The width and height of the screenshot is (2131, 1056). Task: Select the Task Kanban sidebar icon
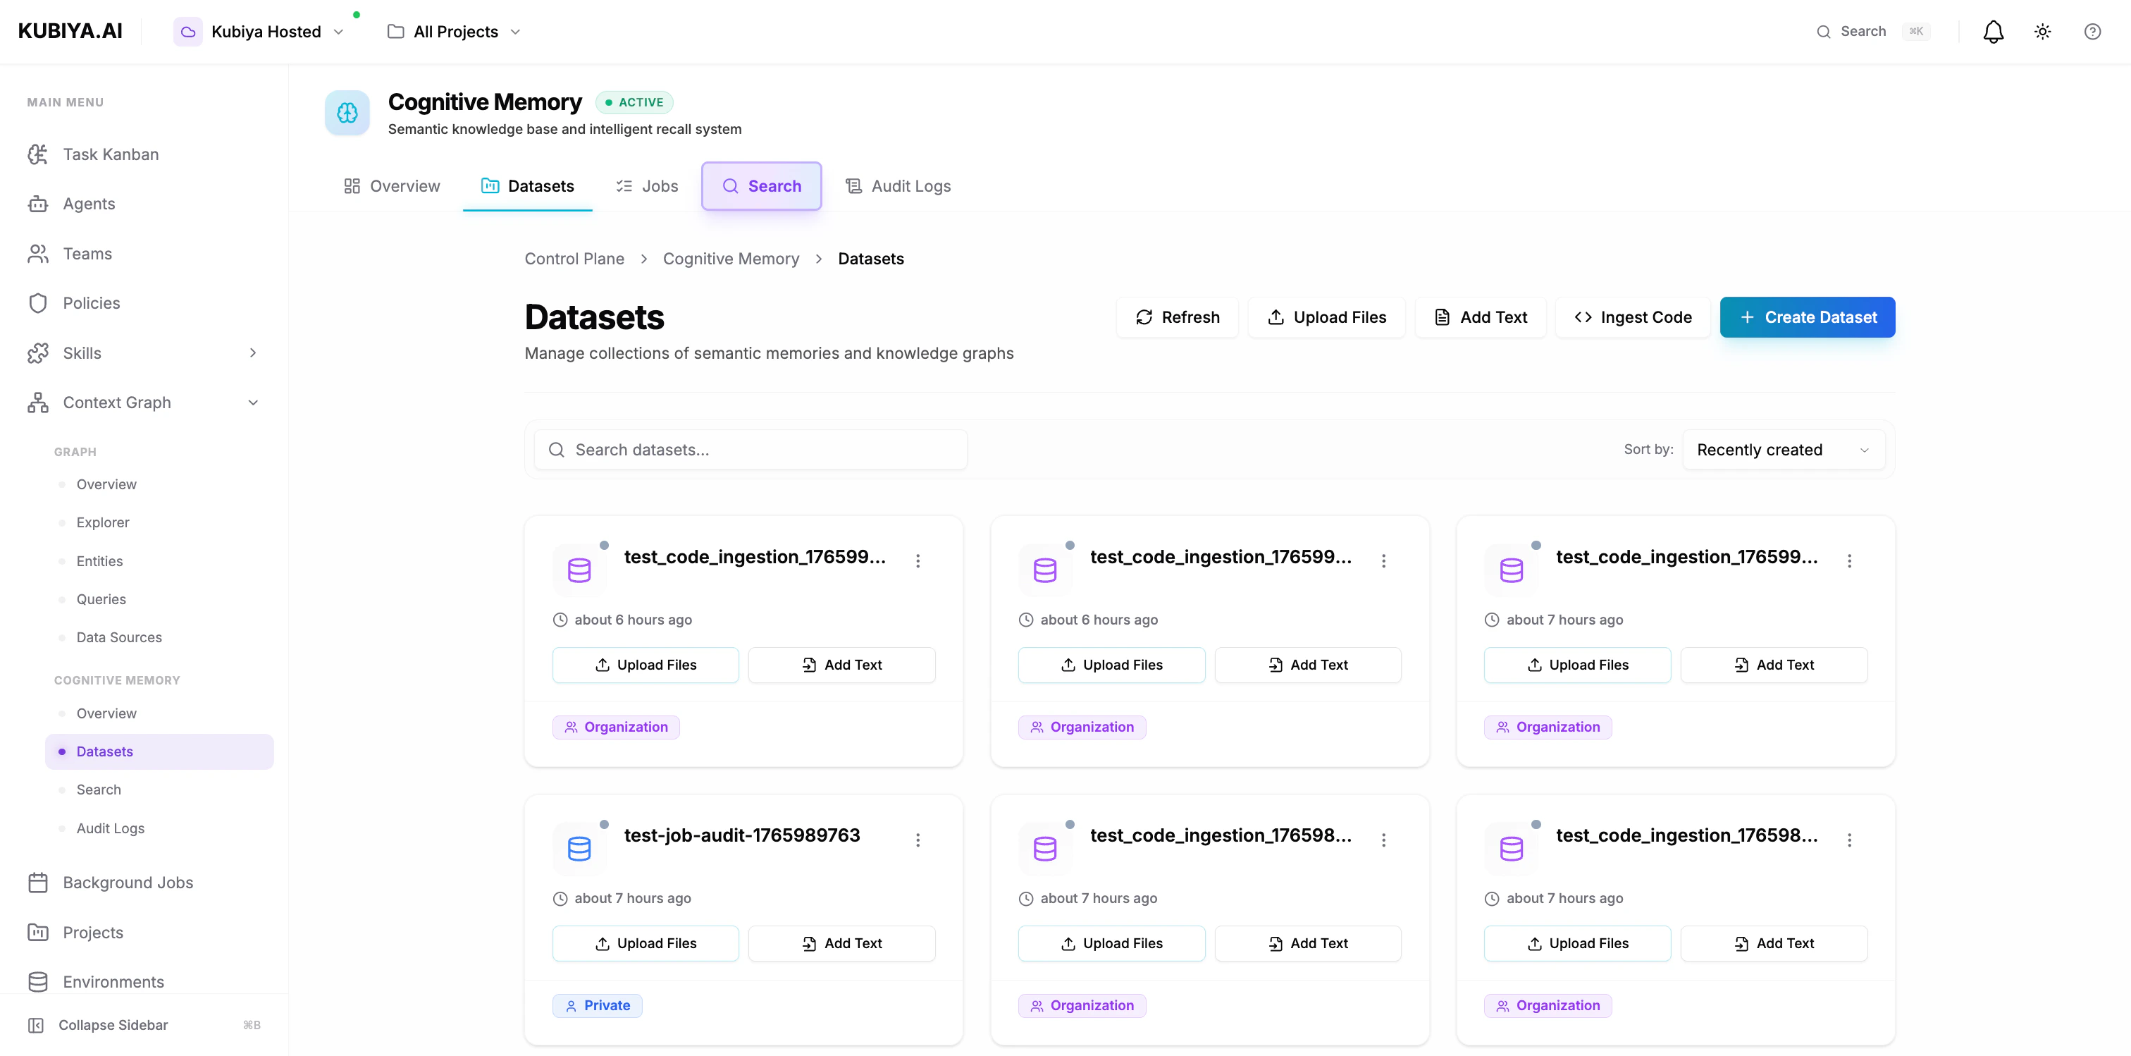pos(38,154)
